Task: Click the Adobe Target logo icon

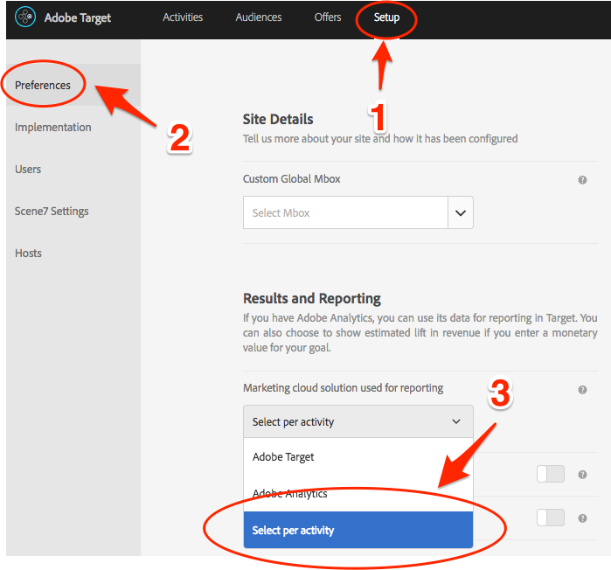Action: click(x=25, y=17)
